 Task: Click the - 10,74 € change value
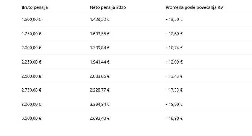(x=174, y=48)
